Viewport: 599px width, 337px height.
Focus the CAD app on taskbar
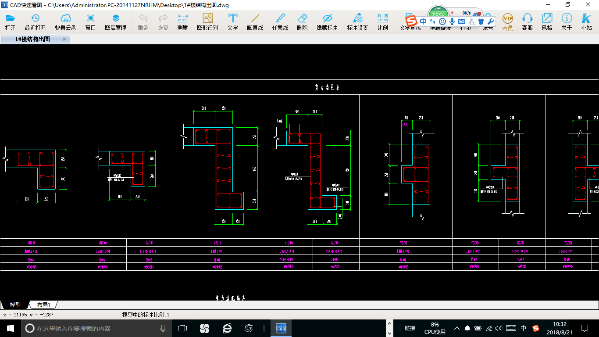point(281,328)
